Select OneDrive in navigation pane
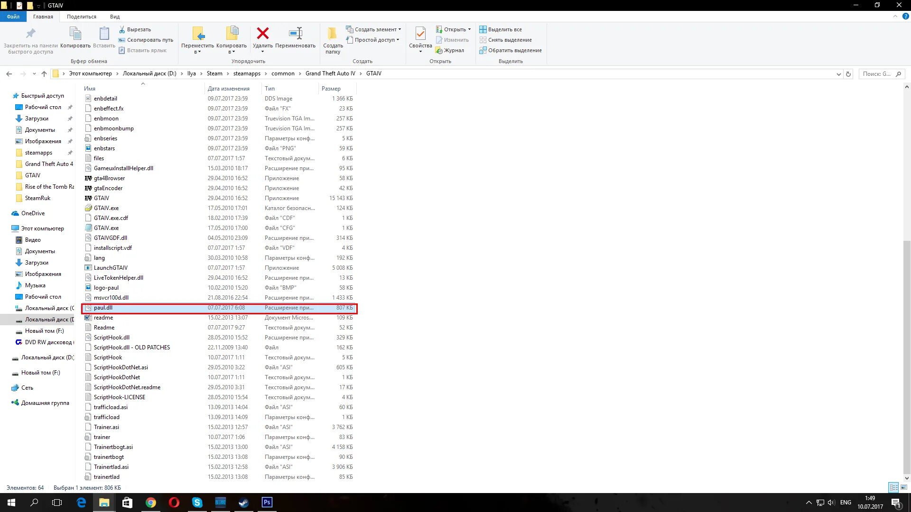The width and height of the screenshot is (911, 512). coord(33,213)
